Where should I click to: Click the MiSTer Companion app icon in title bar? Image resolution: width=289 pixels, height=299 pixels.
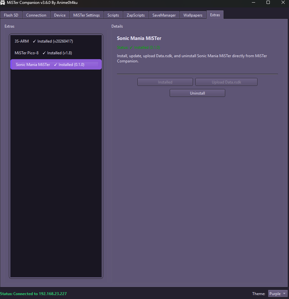coord(3,3)
